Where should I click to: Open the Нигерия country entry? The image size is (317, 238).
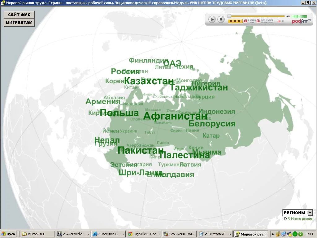click(x=206, y=83)
